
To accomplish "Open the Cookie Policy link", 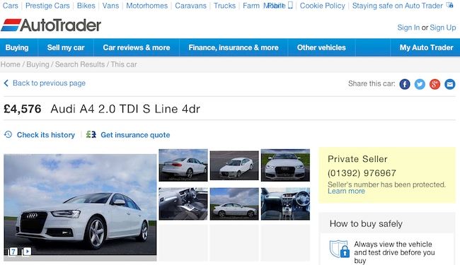I will click(x=323, y=6).
